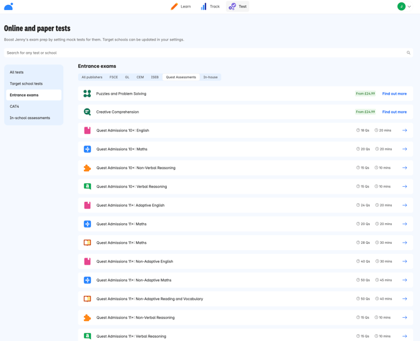Open arrow for Quest Admissions 10+: English
This screenshot has width=420, height=341.
(x=405, y=130)
